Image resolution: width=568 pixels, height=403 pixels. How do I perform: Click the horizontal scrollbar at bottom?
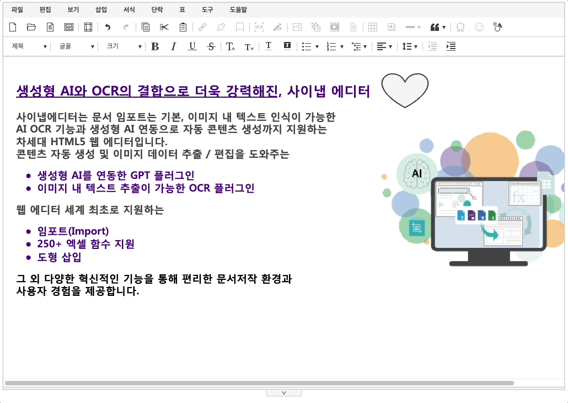(x=259, y=383)
